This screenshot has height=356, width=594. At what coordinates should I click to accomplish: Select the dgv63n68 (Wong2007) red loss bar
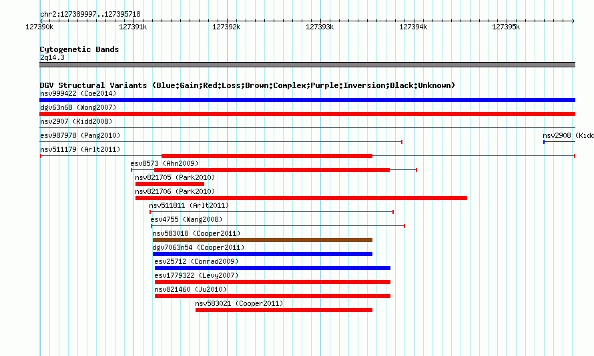(307, 114)
